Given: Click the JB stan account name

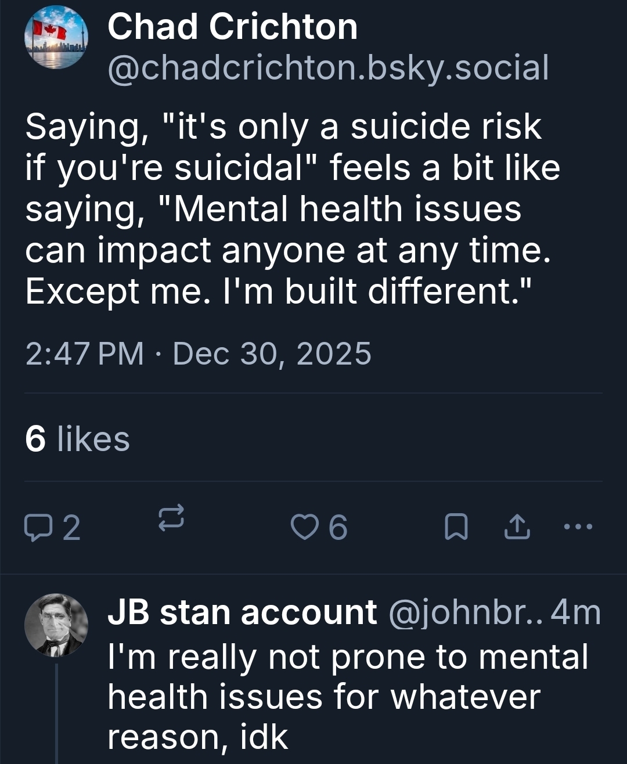Looking at the screenshot, I should point(242,612).
